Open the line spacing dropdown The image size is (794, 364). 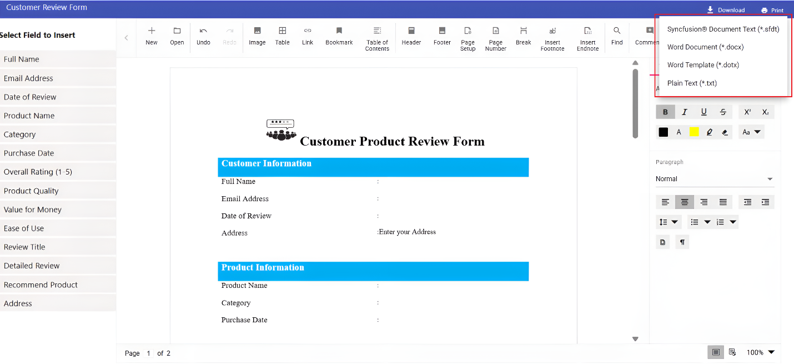tap(669, 222)
